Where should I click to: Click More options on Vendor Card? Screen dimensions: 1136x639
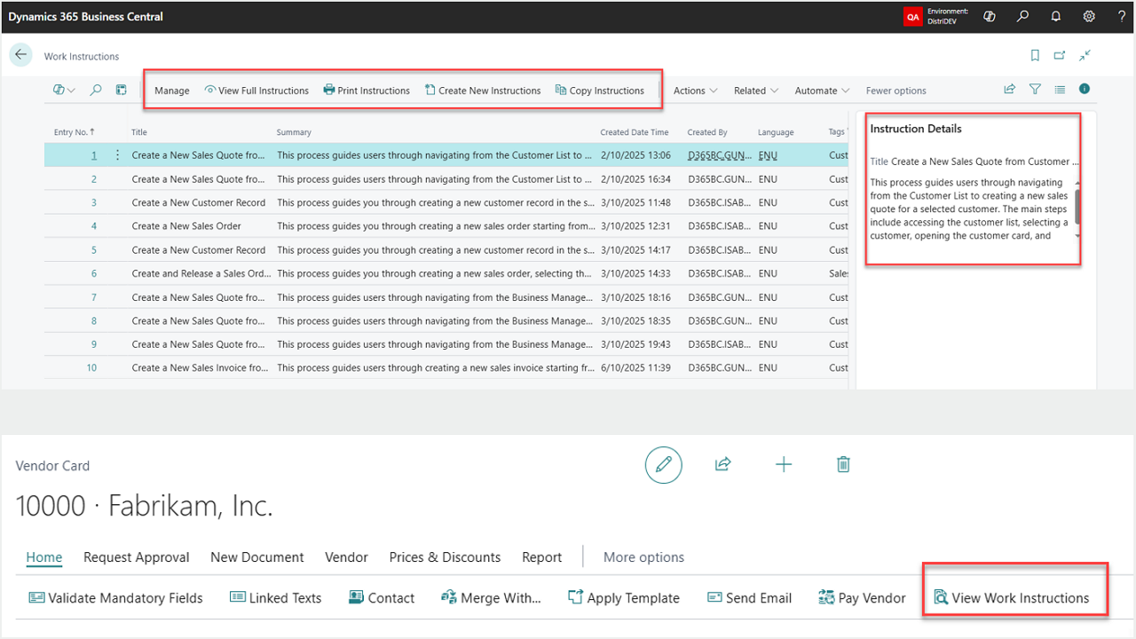[x=643, y=557]
